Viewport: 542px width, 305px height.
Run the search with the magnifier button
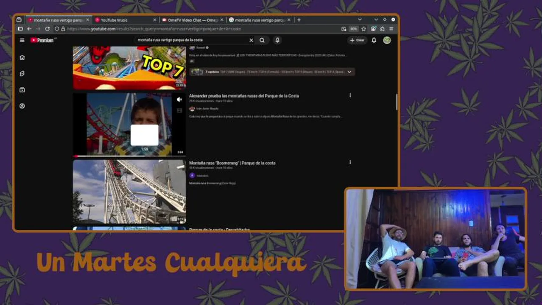(262, 40)
